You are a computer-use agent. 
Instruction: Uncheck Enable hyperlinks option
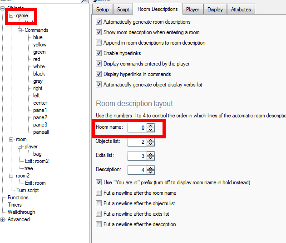tap(99, 53)
